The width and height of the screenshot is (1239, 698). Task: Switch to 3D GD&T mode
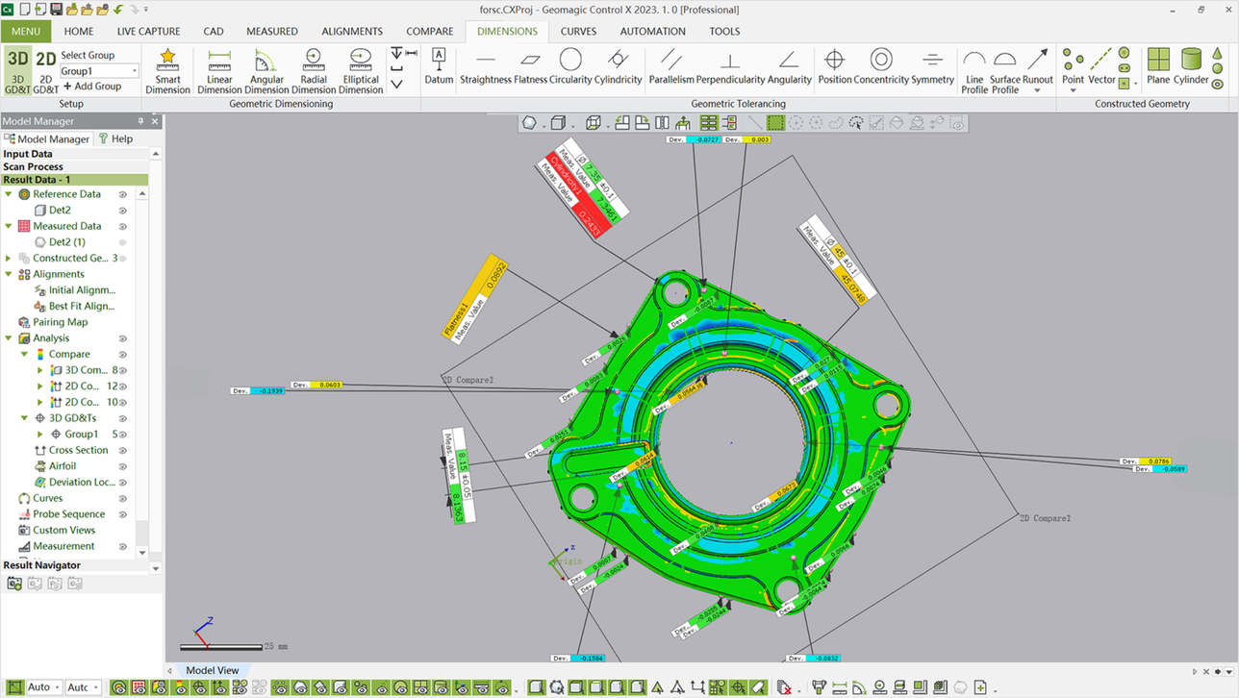point(17,71)
